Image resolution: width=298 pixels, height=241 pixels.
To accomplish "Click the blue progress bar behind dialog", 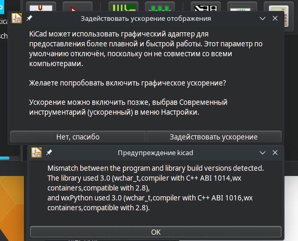I will (x=5, y=158).
